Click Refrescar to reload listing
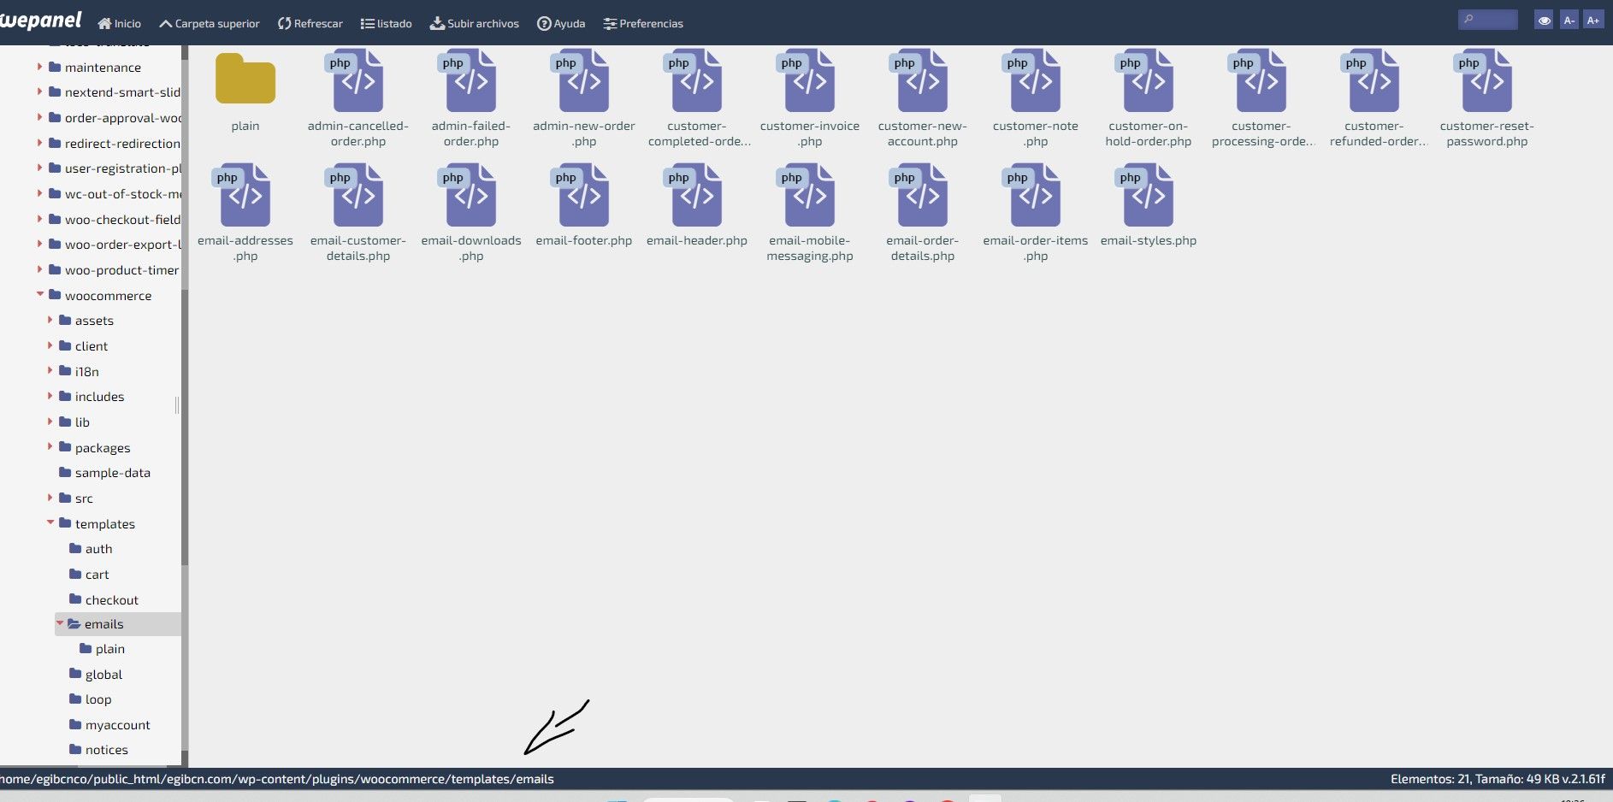The image size is (1613, 802). tap(310, 23)
